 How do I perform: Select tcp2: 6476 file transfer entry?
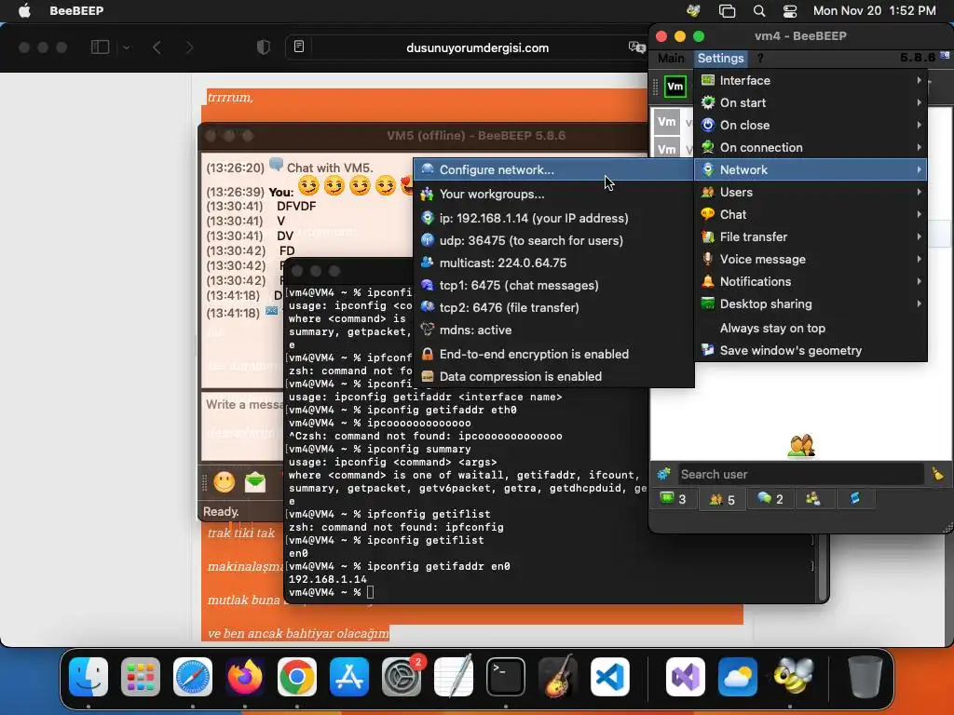[x=553, y=307]
